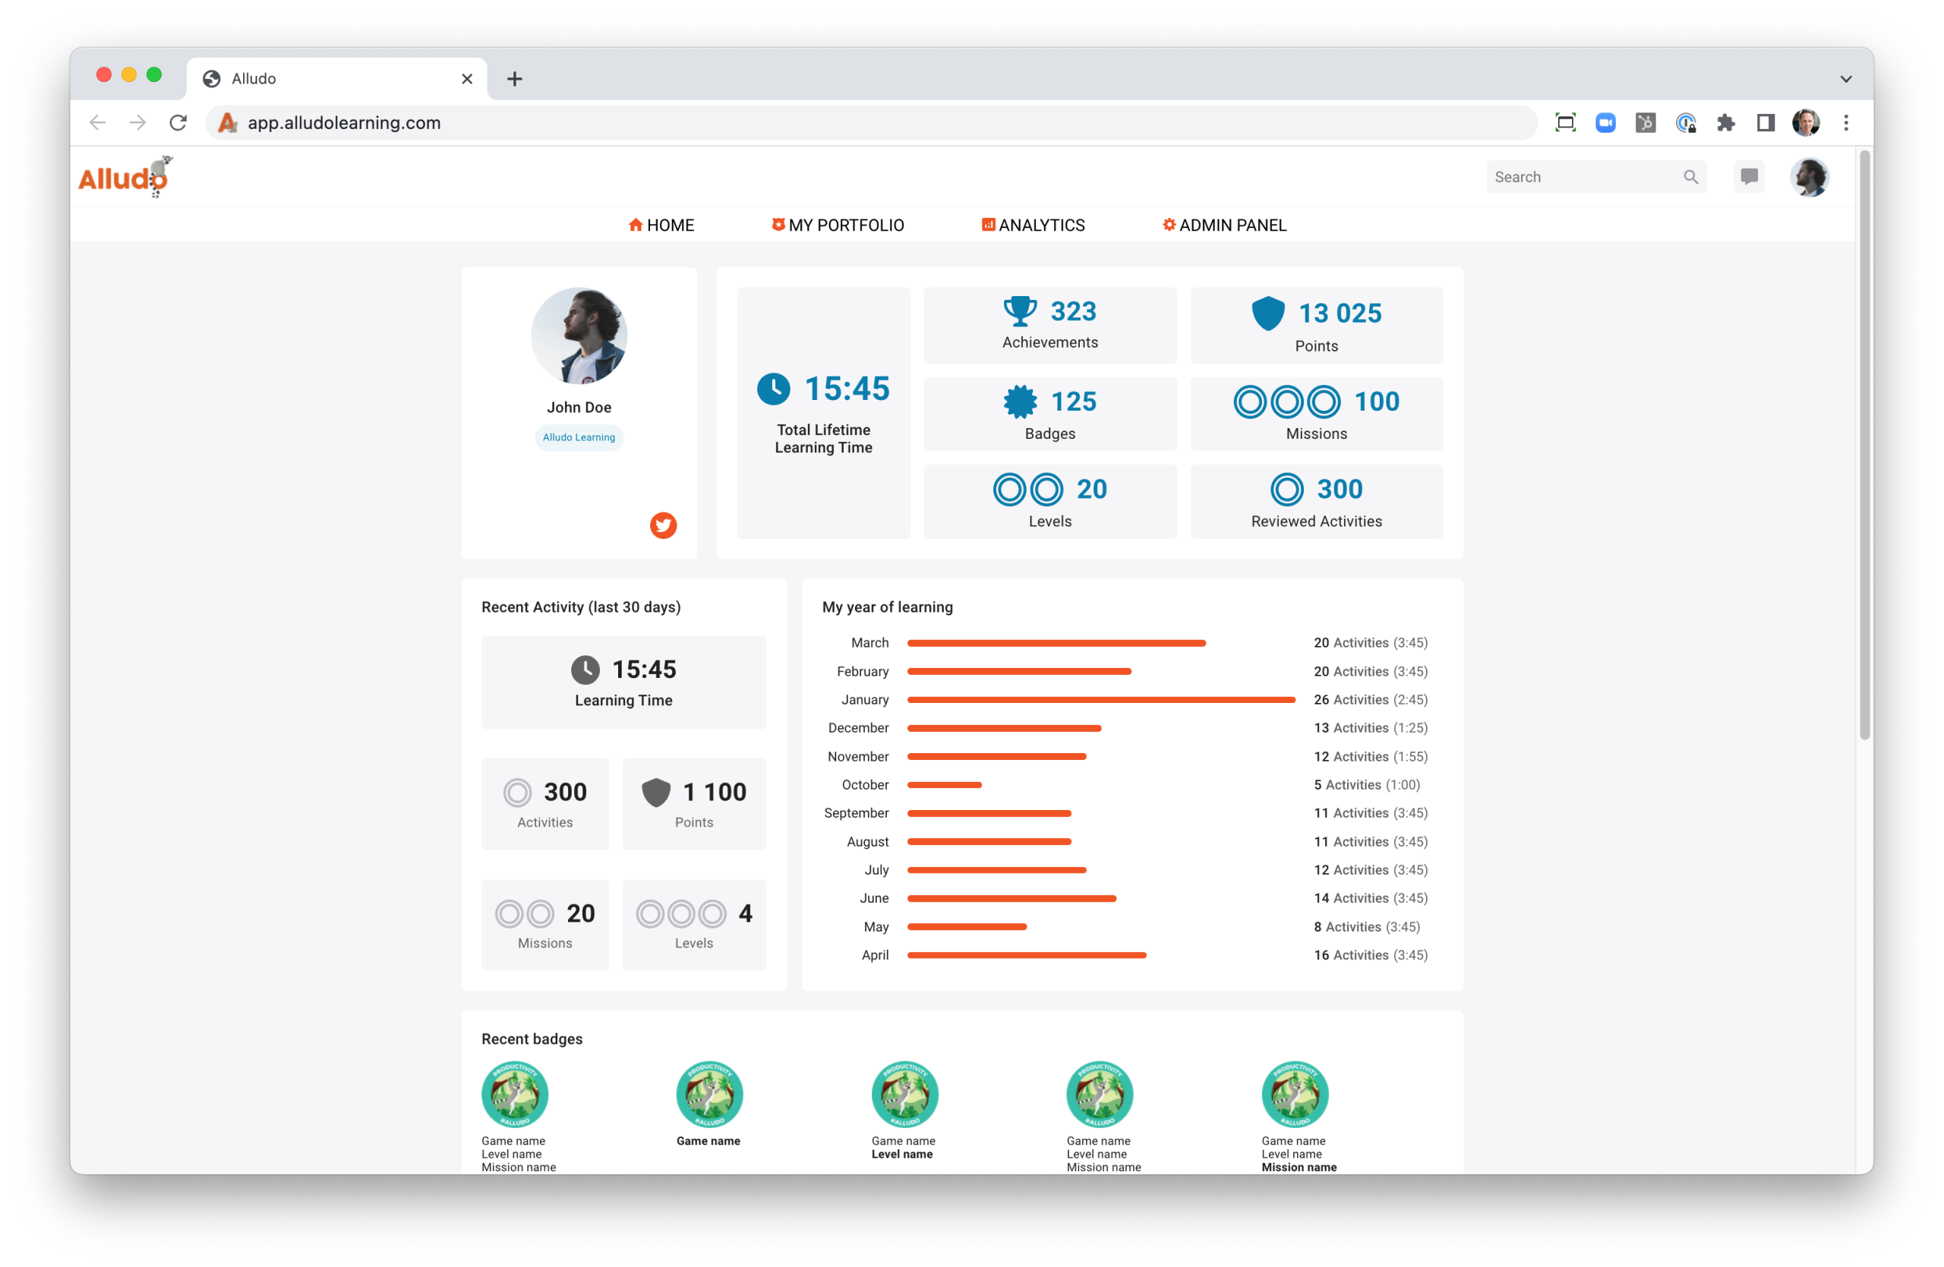The height and width of the screenshot is (1267, 1944).
Task: Open the 100 Missions stat card
Action: 1316,413
